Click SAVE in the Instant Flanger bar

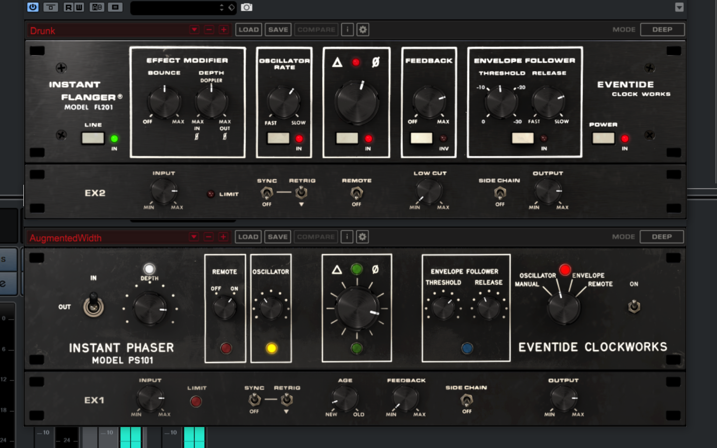pos(278,30)
